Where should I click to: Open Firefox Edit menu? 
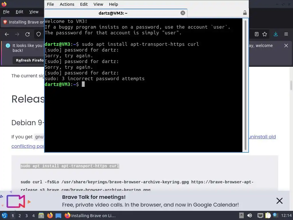coord(19,12)
